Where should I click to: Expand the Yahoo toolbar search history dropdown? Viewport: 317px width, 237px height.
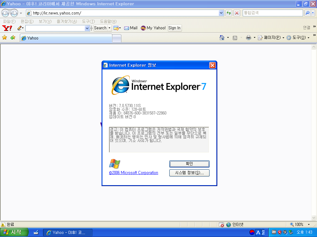click(x=87, y=28)
